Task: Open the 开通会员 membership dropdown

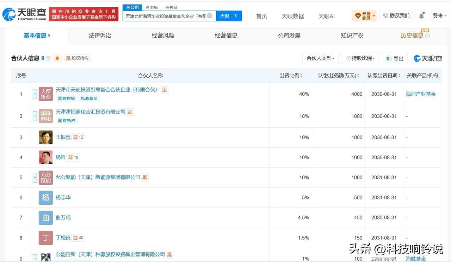Action: [x=364, y=16]
